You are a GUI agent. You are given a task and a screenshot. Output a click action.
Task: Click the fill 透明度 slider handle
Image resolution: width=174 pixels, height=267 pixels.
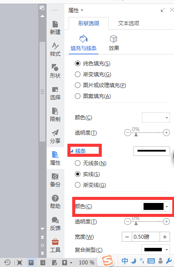(136, 135)
